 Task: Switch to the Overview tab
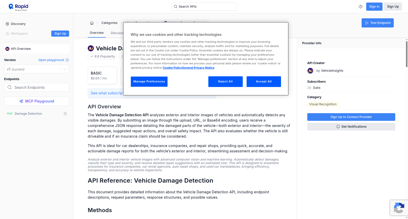pyautogui.click(x=97, y=33)
